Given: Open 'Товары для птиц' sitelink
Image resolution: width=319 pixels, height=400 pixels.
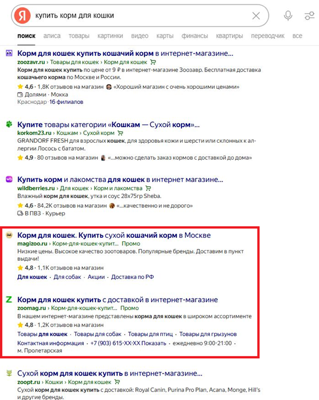Looking at the screenshot, I should [150, 334].
